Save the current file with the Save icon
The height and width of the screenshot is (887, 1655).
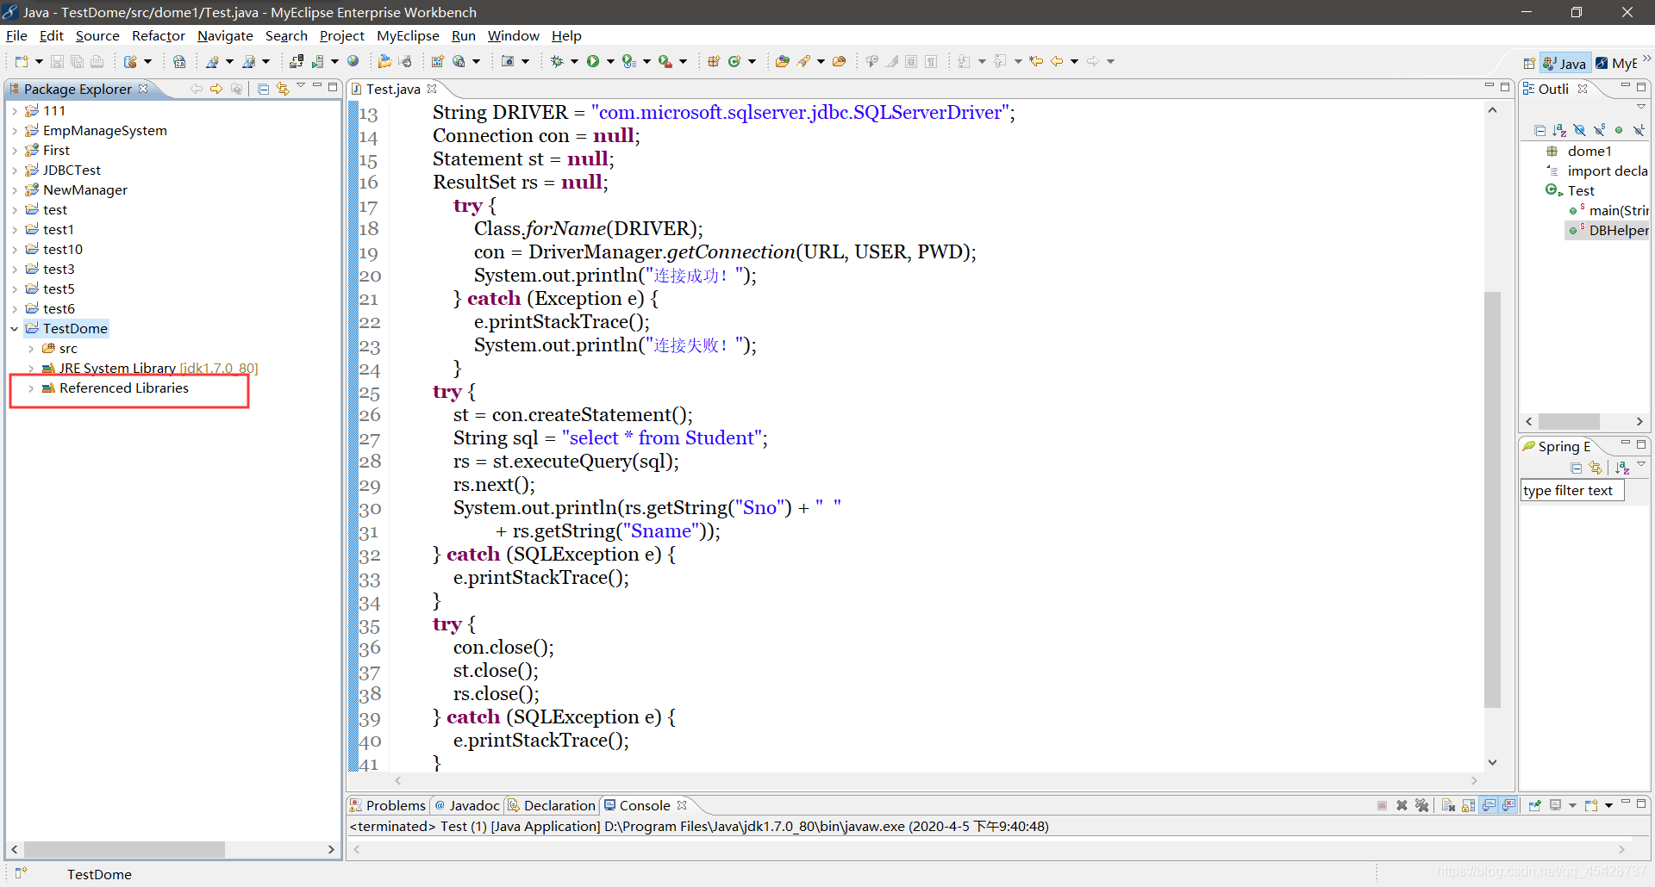[x=57, y=60]
